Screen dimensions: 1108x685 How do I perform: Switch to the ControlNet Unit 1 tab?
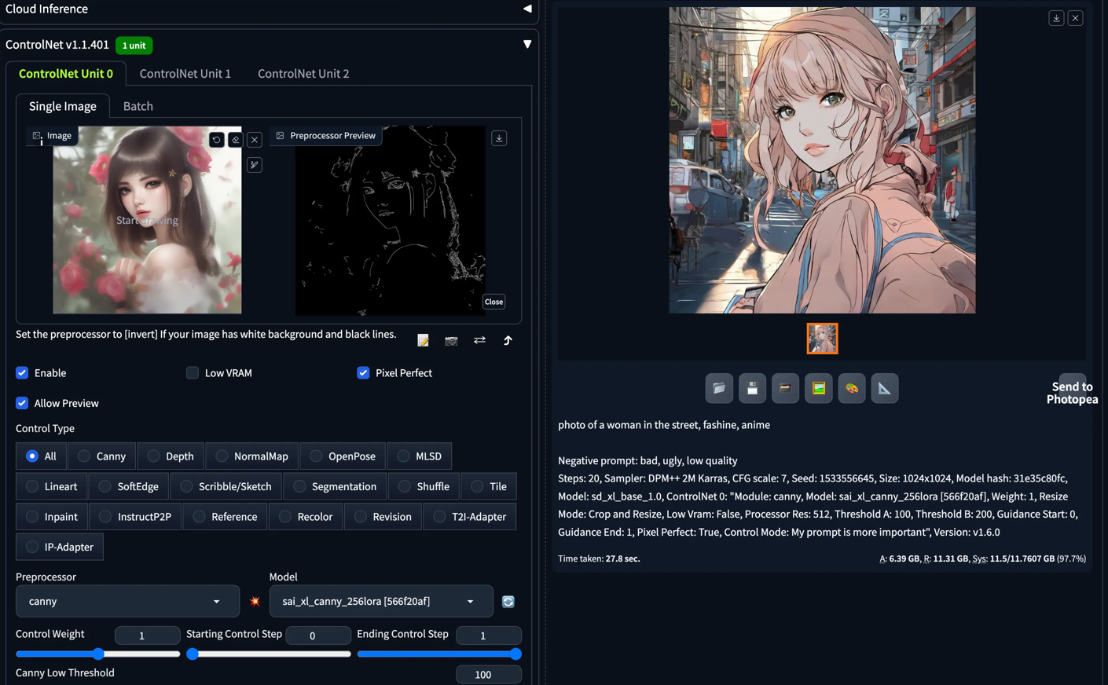pyautogui.click(x=185, y=73)
